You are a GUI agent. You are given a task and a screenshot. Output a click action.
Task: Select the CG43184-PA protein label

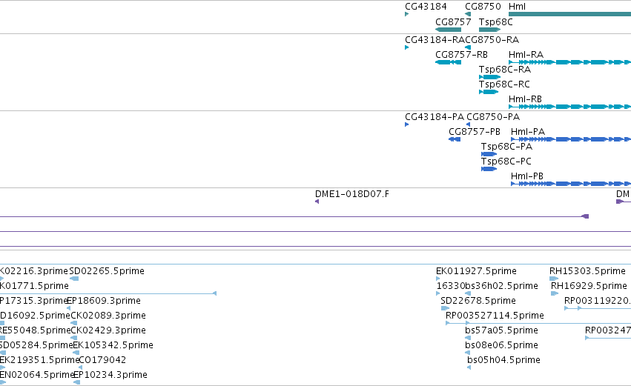(435, 117)
